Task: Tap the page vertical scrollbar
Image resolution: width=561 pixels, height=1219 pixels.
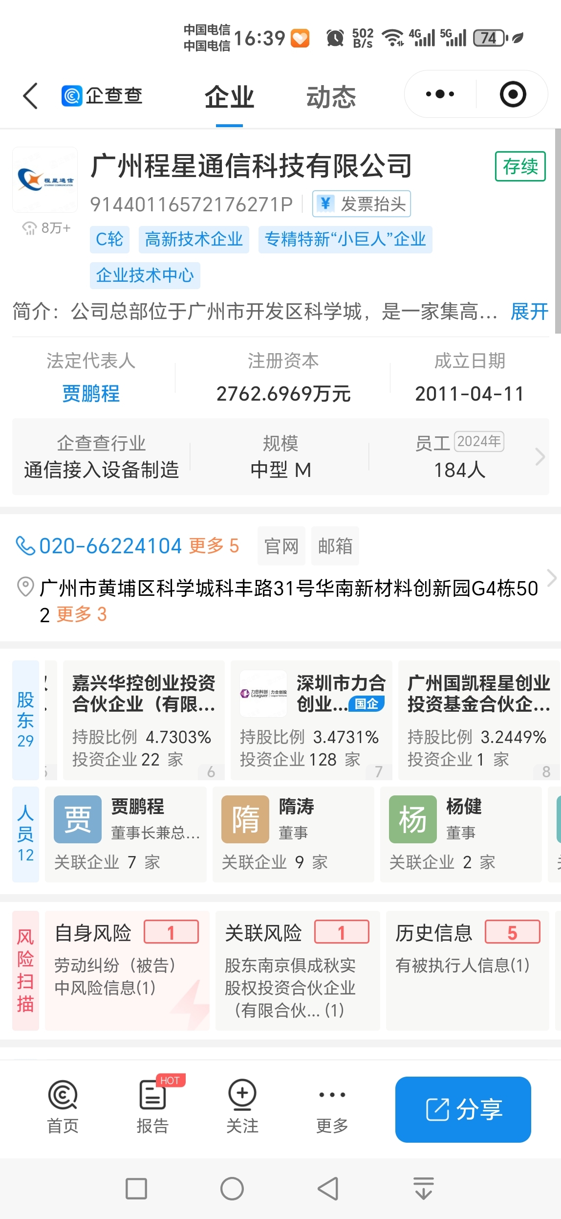Action: pyautogui.click(x=558, y=231)
